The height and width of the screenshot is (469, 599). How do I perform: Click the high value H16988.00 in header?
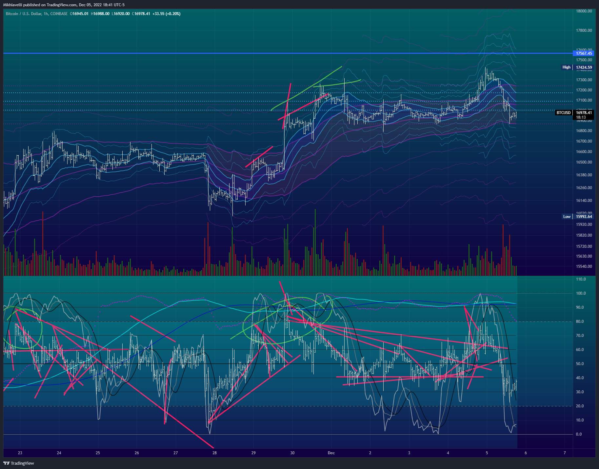pos(100,14)
